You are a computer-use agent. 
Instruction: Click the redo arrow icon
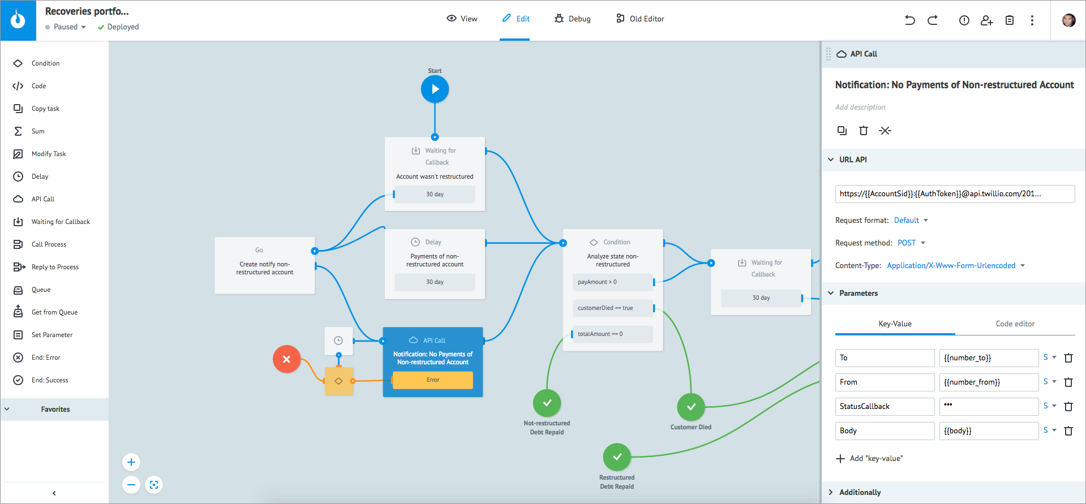933,20
